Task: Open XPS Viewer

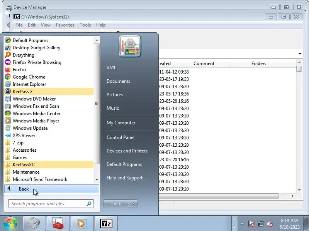Action: pyautogui.click(x=49, y=136)
